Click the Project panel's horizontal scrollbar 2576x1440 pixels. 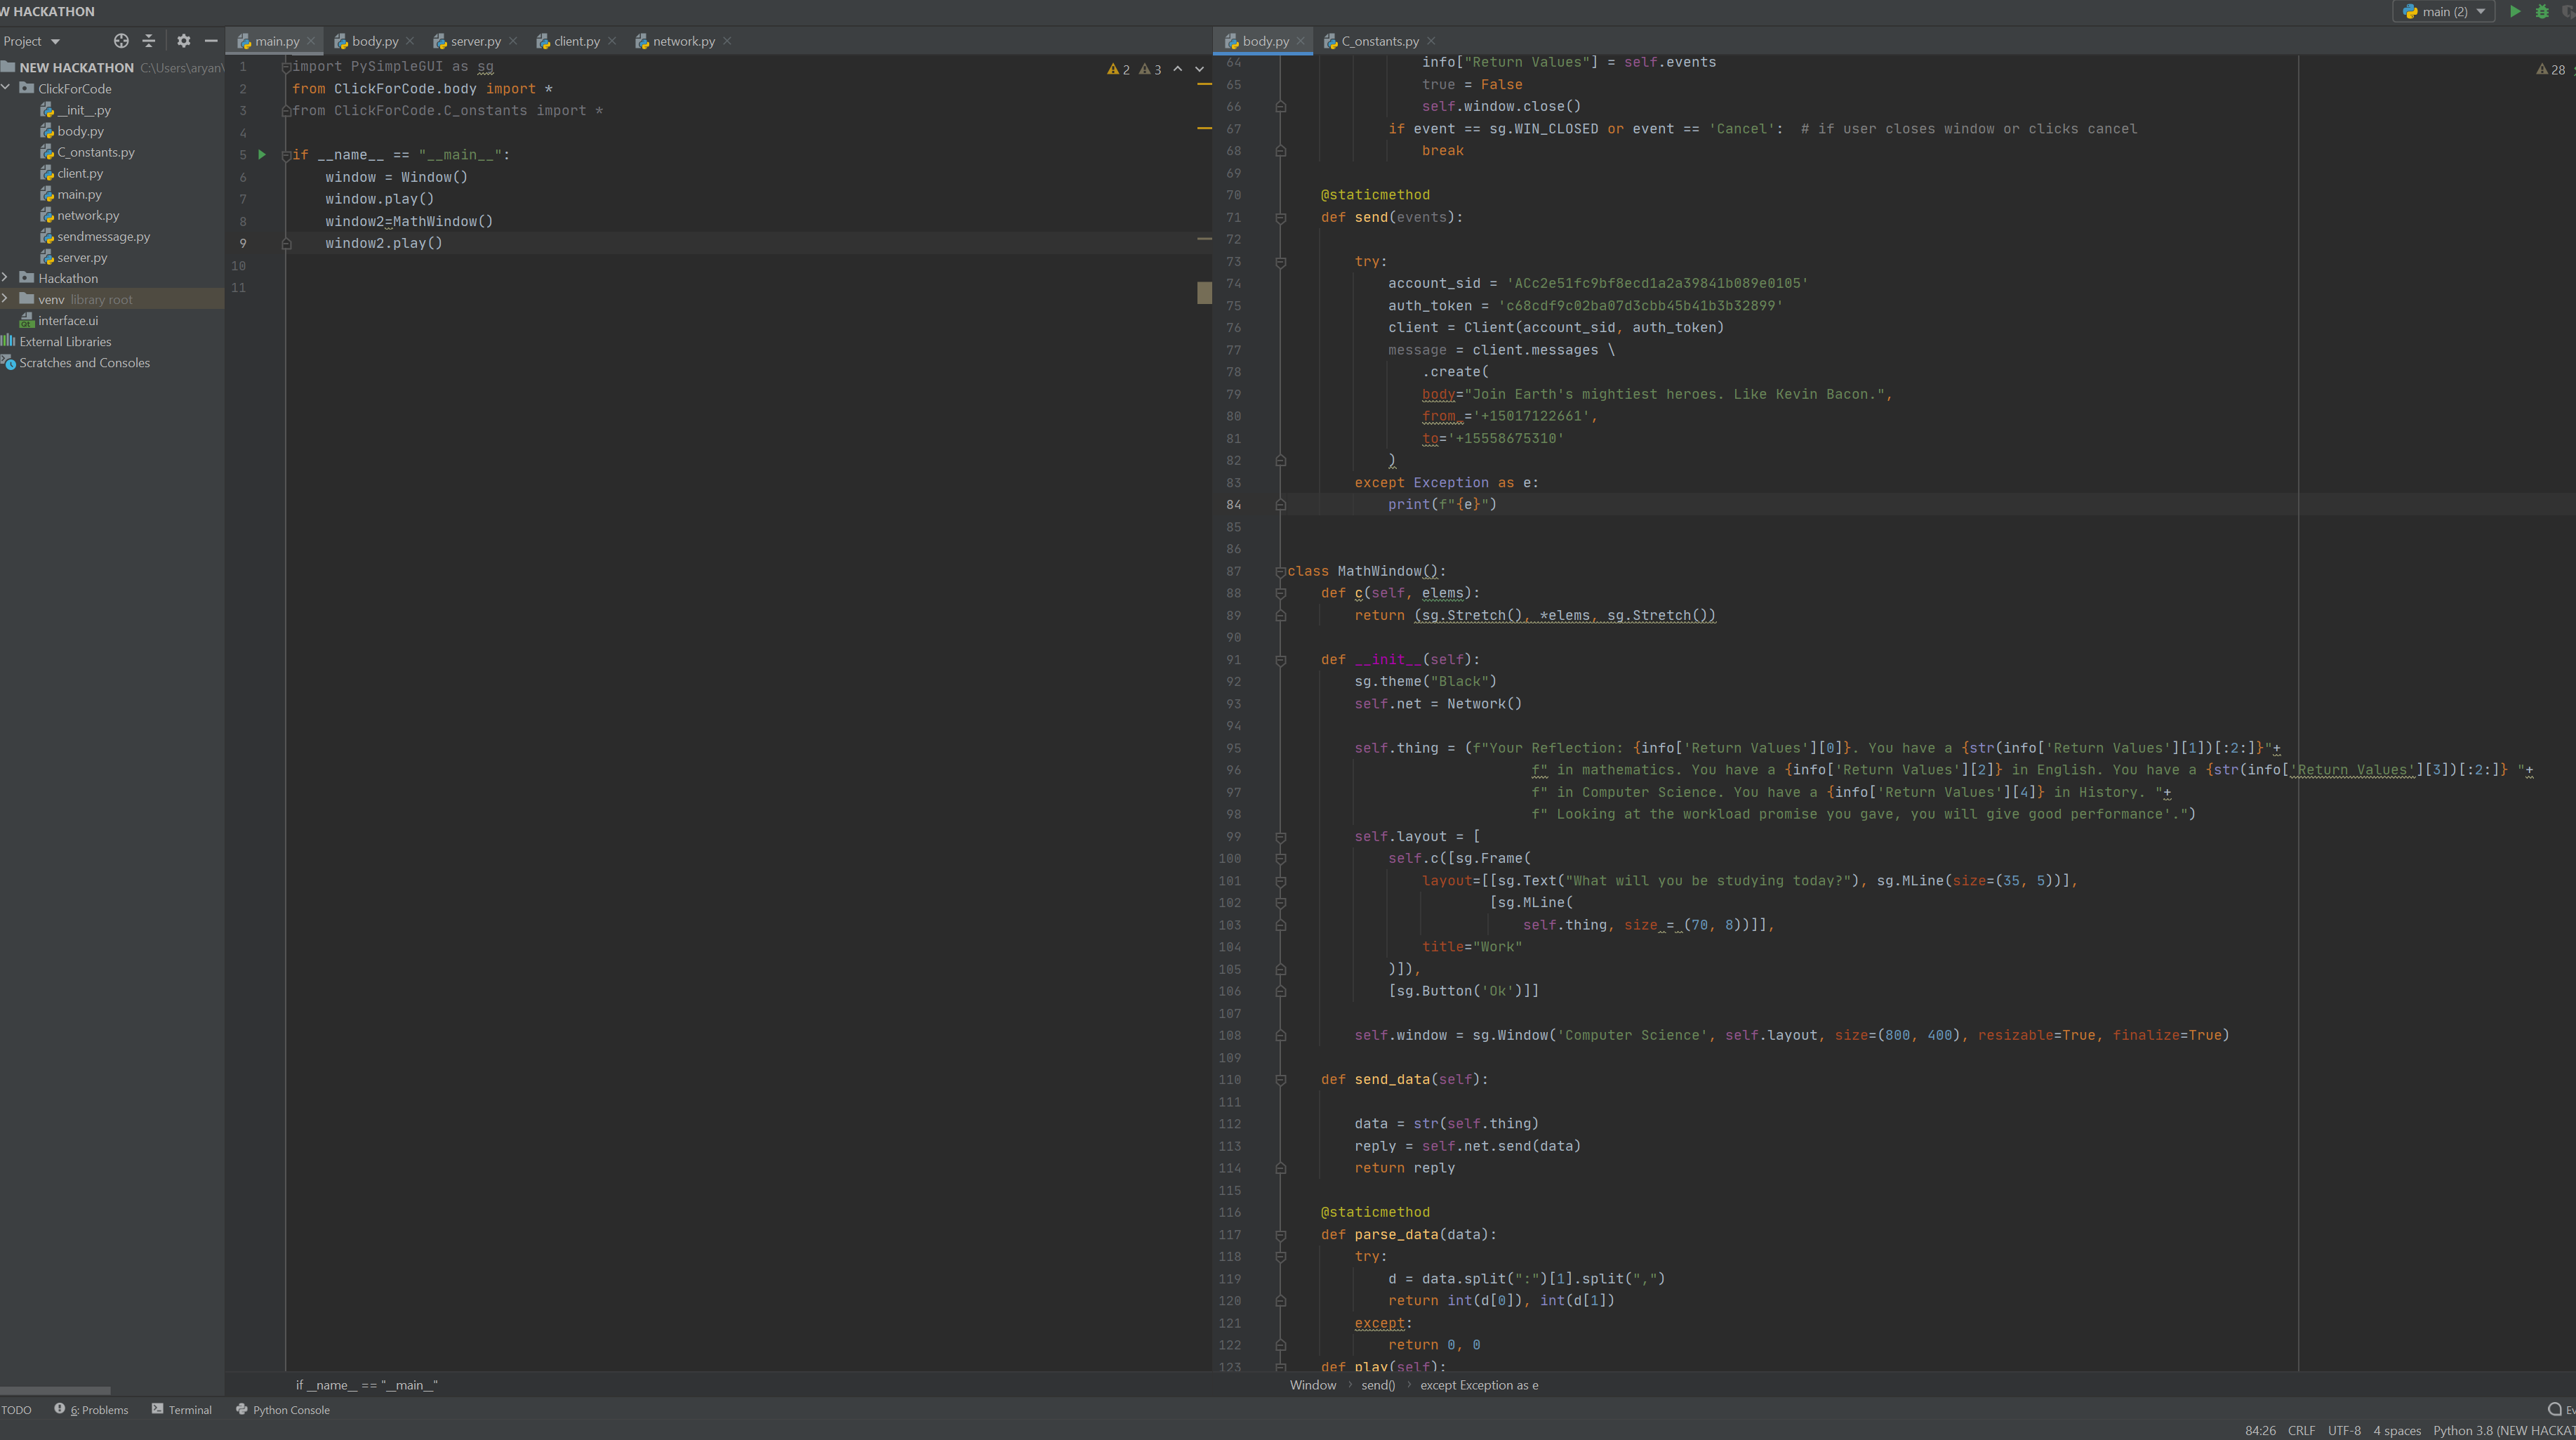click(55, 1390)
